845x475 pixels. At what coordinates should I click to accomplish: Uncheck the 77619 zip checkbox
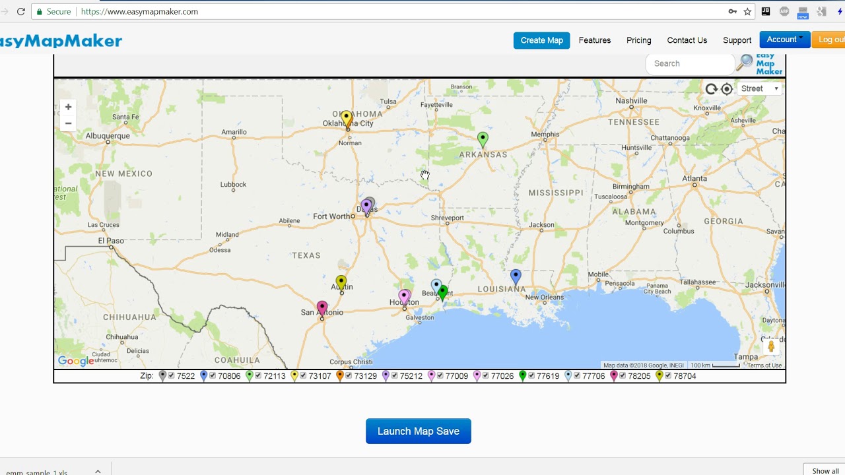pyautogui.click(x=531, y=376)
